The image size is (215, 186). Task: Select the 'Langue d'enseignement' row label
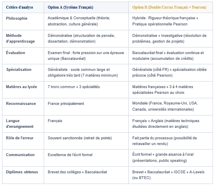[x=20, y=124]
